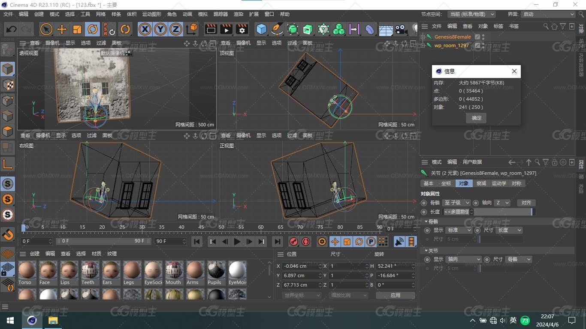586x329 pixels.
Task: Switch to the 基本 tab
Action: click(x=429, y=183)
